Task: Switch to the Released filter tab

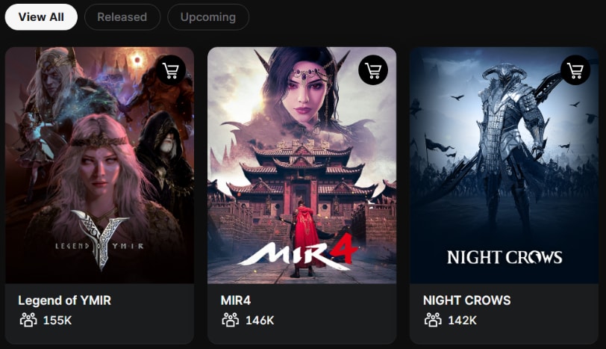Action: (122, 17)
